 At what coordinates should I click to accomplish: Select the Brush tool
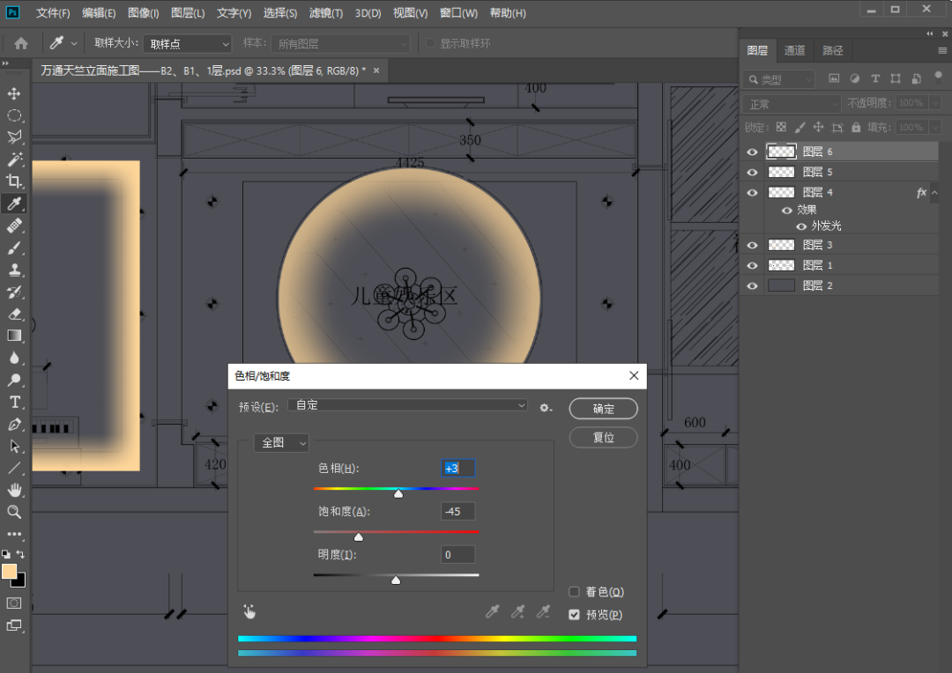click(x=14, y=248)
